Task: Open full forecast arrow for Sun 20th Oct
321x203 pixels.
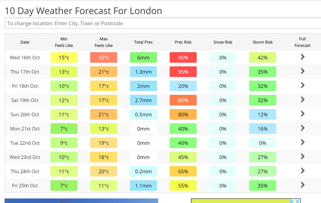Action: tap(302, 114)
